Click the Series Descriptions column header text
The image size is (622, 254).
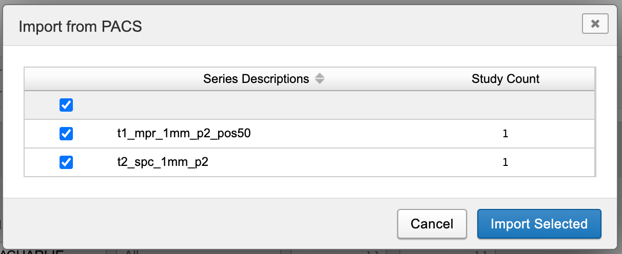pos(256,79)
